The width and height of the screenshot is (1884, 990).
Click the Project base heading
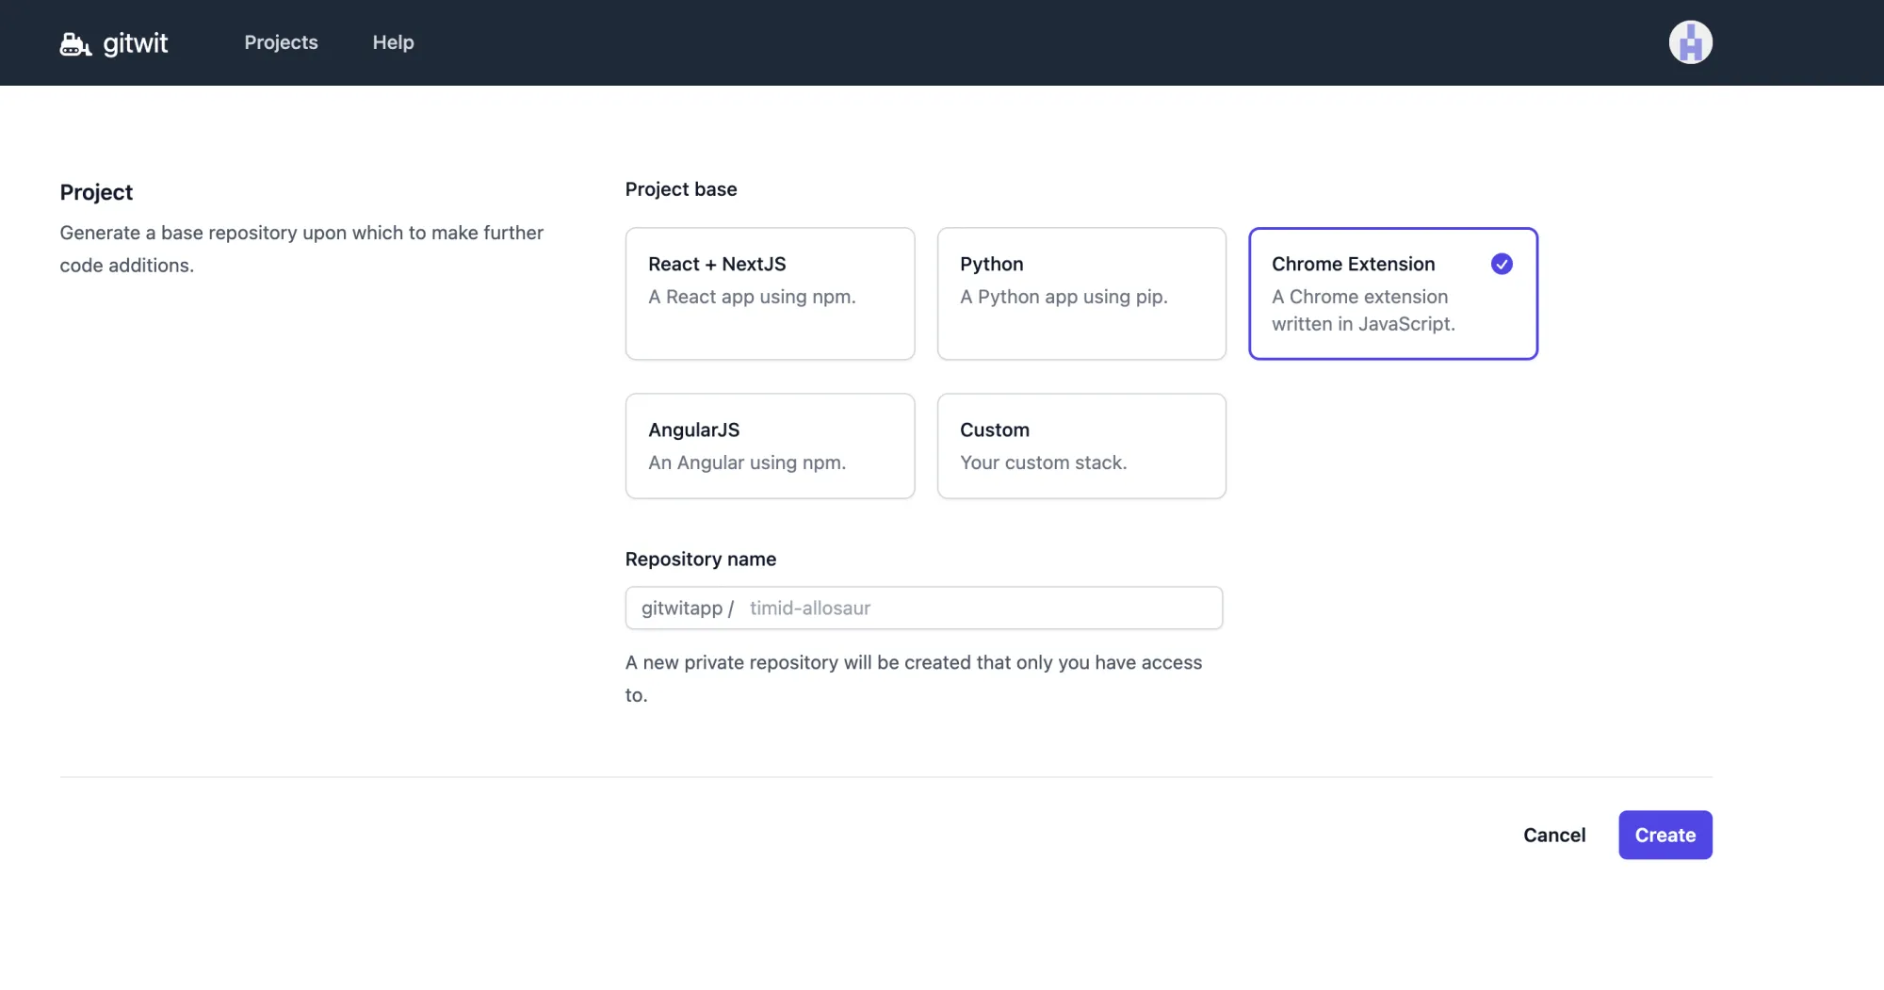click(x=680, y=188)
